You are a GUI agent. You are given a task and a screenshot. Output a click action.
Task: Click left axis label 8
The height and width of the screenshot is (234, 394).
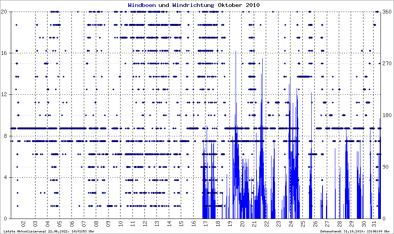click(5, 136)
